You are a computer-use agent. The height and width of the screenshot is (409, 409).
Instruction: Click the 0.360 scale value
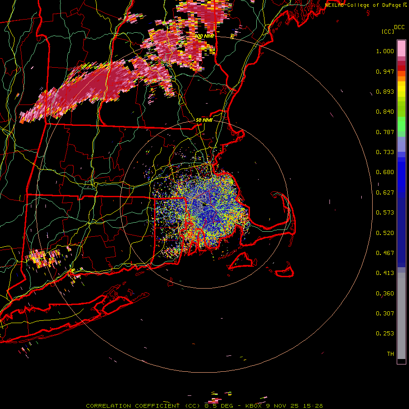[x=385, y=294]
